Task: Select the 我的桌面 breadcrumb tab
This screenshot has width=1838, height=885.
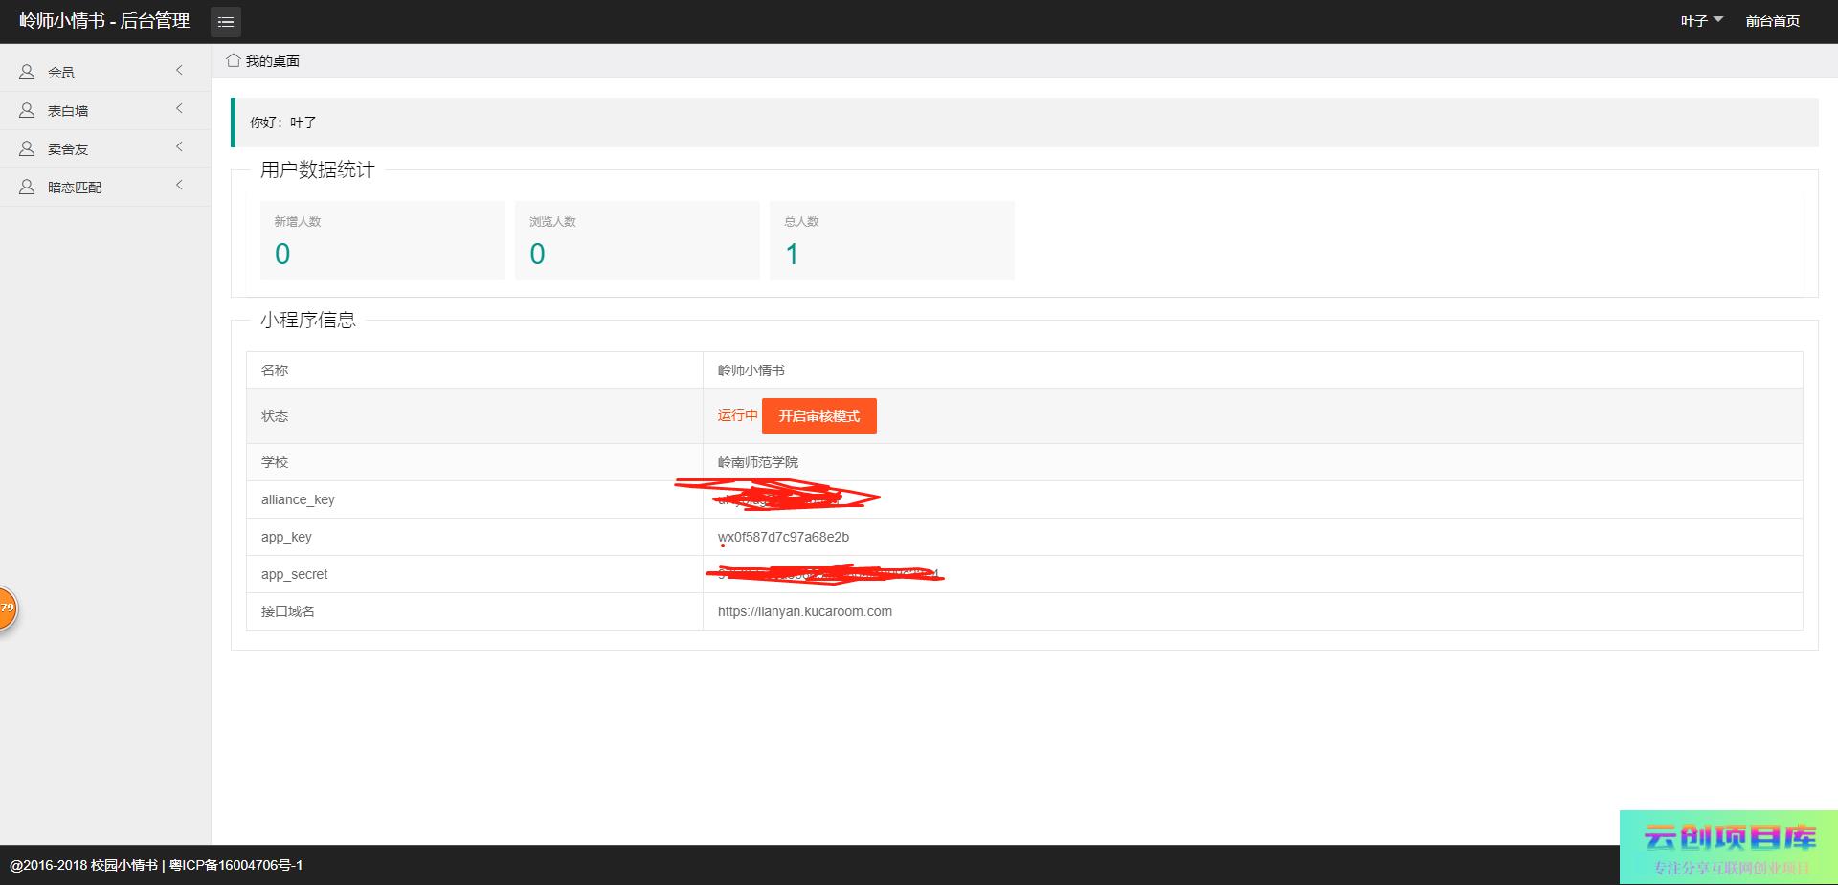Action: (x=272, y=61)
